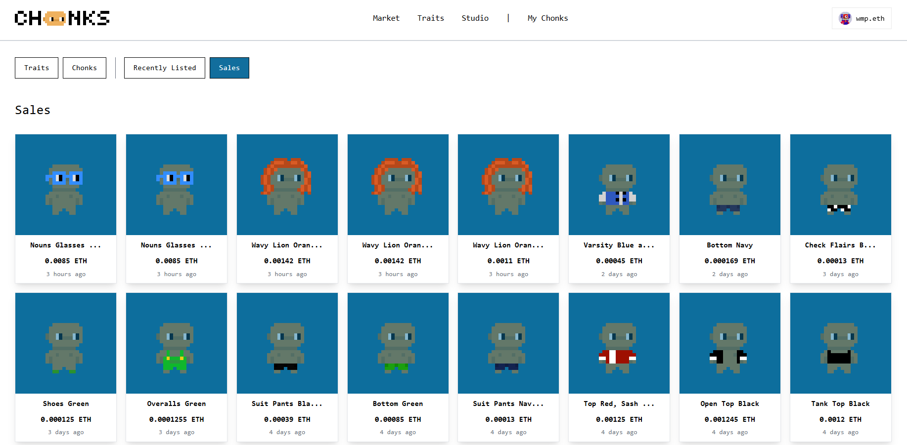Click the 0.0012 ETH price

(x=841, y=420)
